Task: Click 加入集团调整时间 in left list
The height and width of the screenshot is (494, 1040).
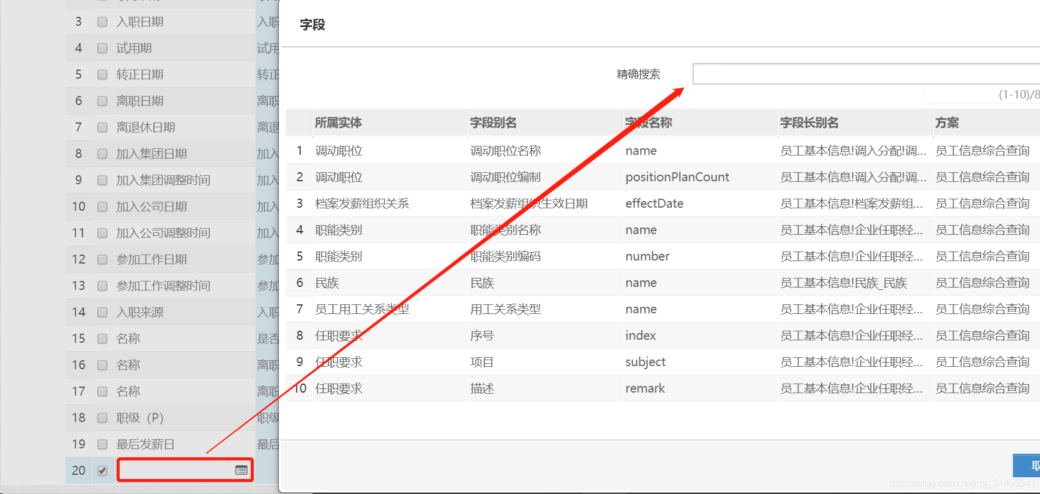Action: coord(163,180)
